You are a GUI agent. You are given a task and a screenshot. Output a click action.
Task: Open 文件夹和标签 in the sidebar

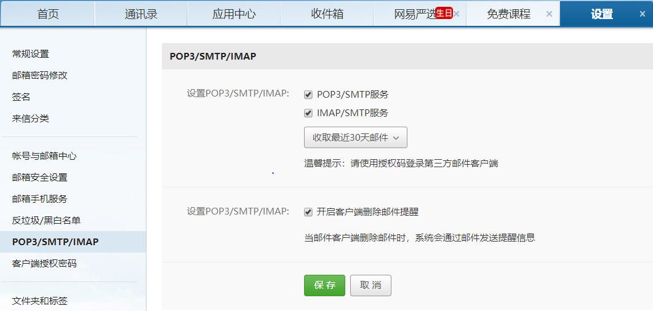click(40, 301)
